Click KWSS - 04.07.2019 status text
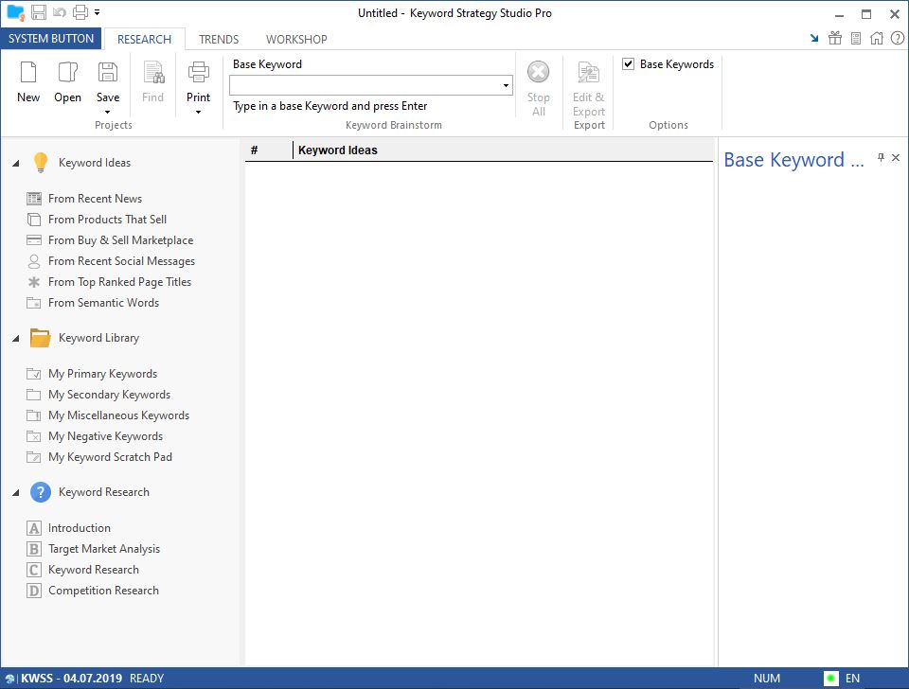 (71, 678)
